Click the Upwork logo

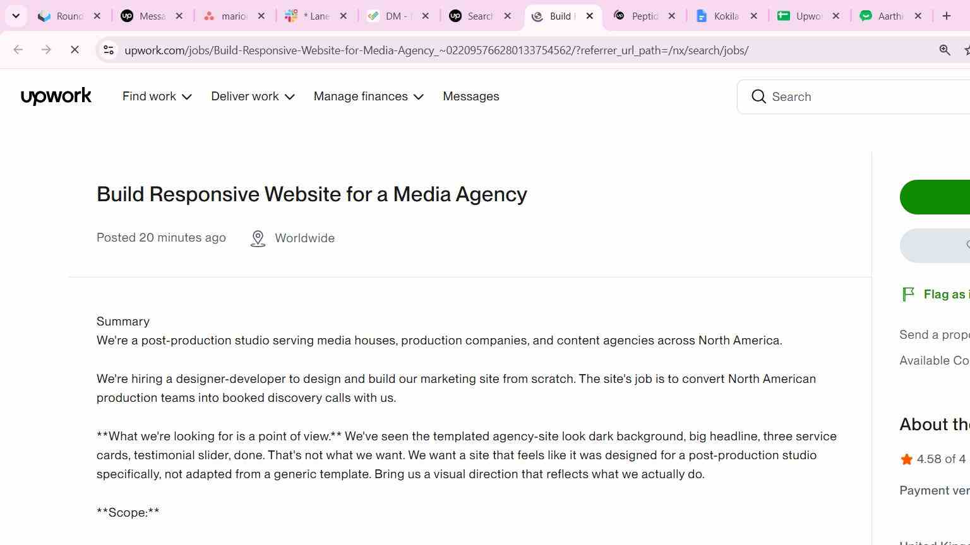point(56,97)
